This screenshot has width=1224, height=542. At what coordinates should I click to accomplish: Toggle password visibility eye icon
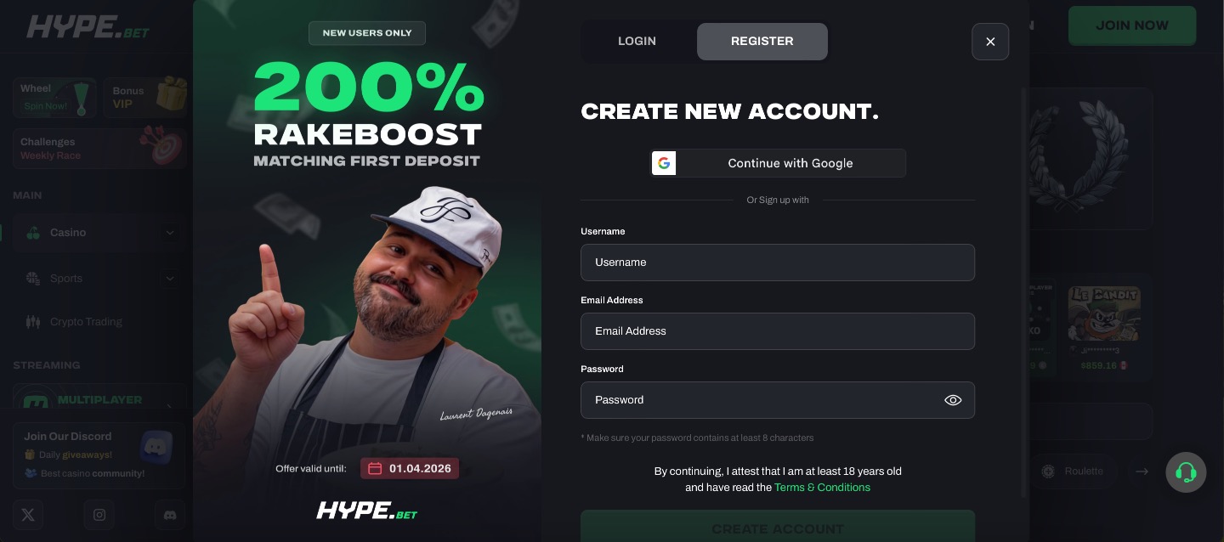[x=953, y=400]
